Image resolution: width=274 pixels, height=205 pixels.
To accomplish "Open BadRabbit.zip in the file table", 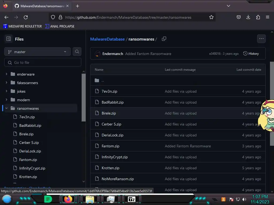I will (x=113, y=102).
